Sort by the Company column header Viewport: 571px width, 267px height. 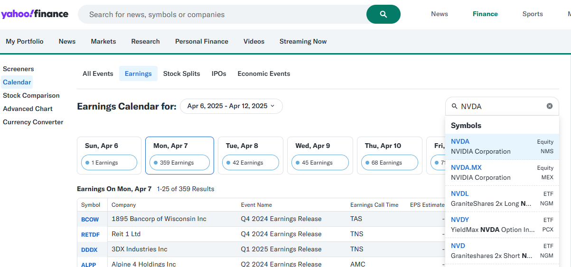click(x=124, y=205)
